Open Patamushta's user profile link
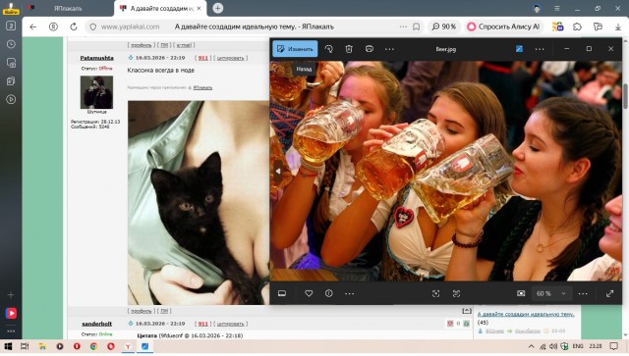Viewport: 629px width, 356px height. click(96, 58)
